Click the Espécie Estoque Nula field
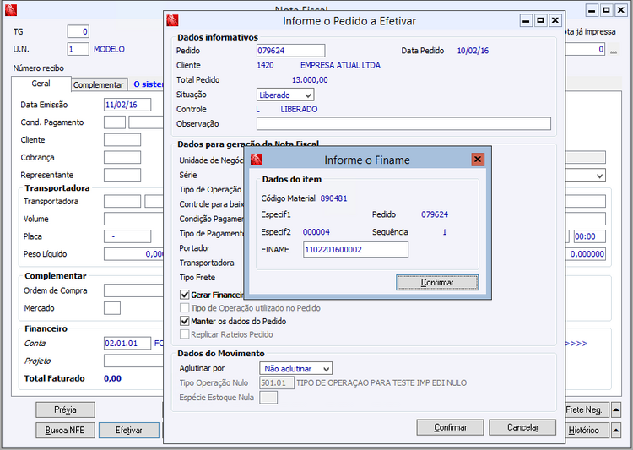This screenshot has height=450, width=633. pyautogui.click(x=268, y=398)
